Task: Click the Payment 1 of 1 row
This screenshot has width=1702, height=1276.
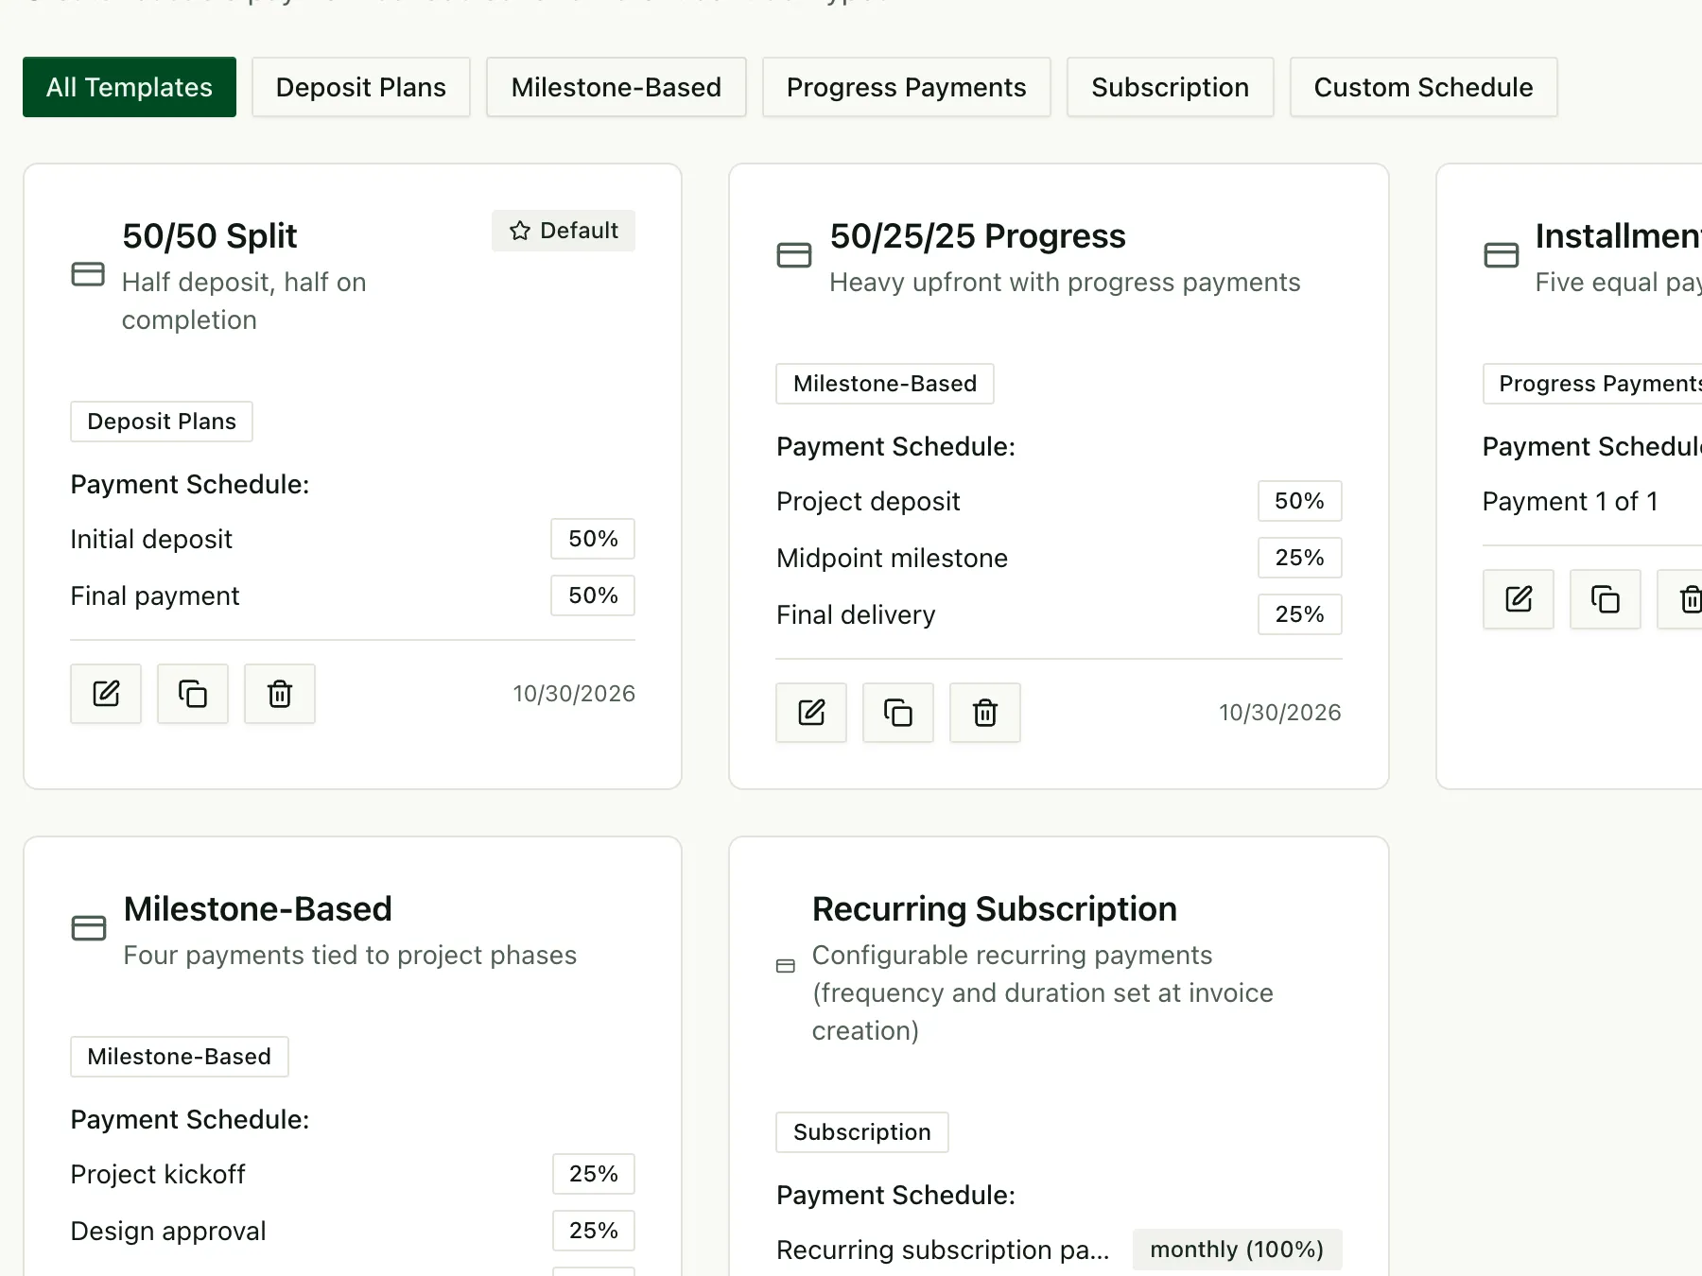Action: [1592, 501]
